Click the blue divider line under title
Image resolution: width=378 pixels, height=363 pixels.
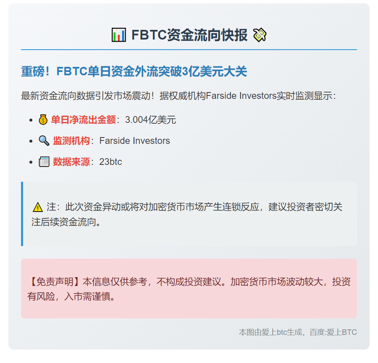(x=189, y=50)
